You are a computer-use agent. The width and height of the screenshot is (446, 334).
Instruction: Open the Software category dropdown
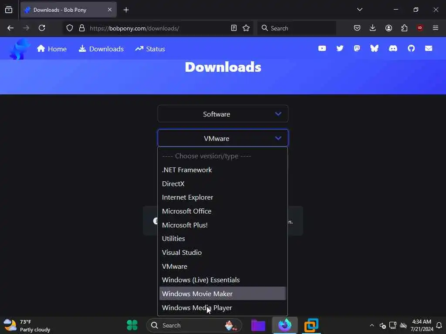click(x=223, y=114)
